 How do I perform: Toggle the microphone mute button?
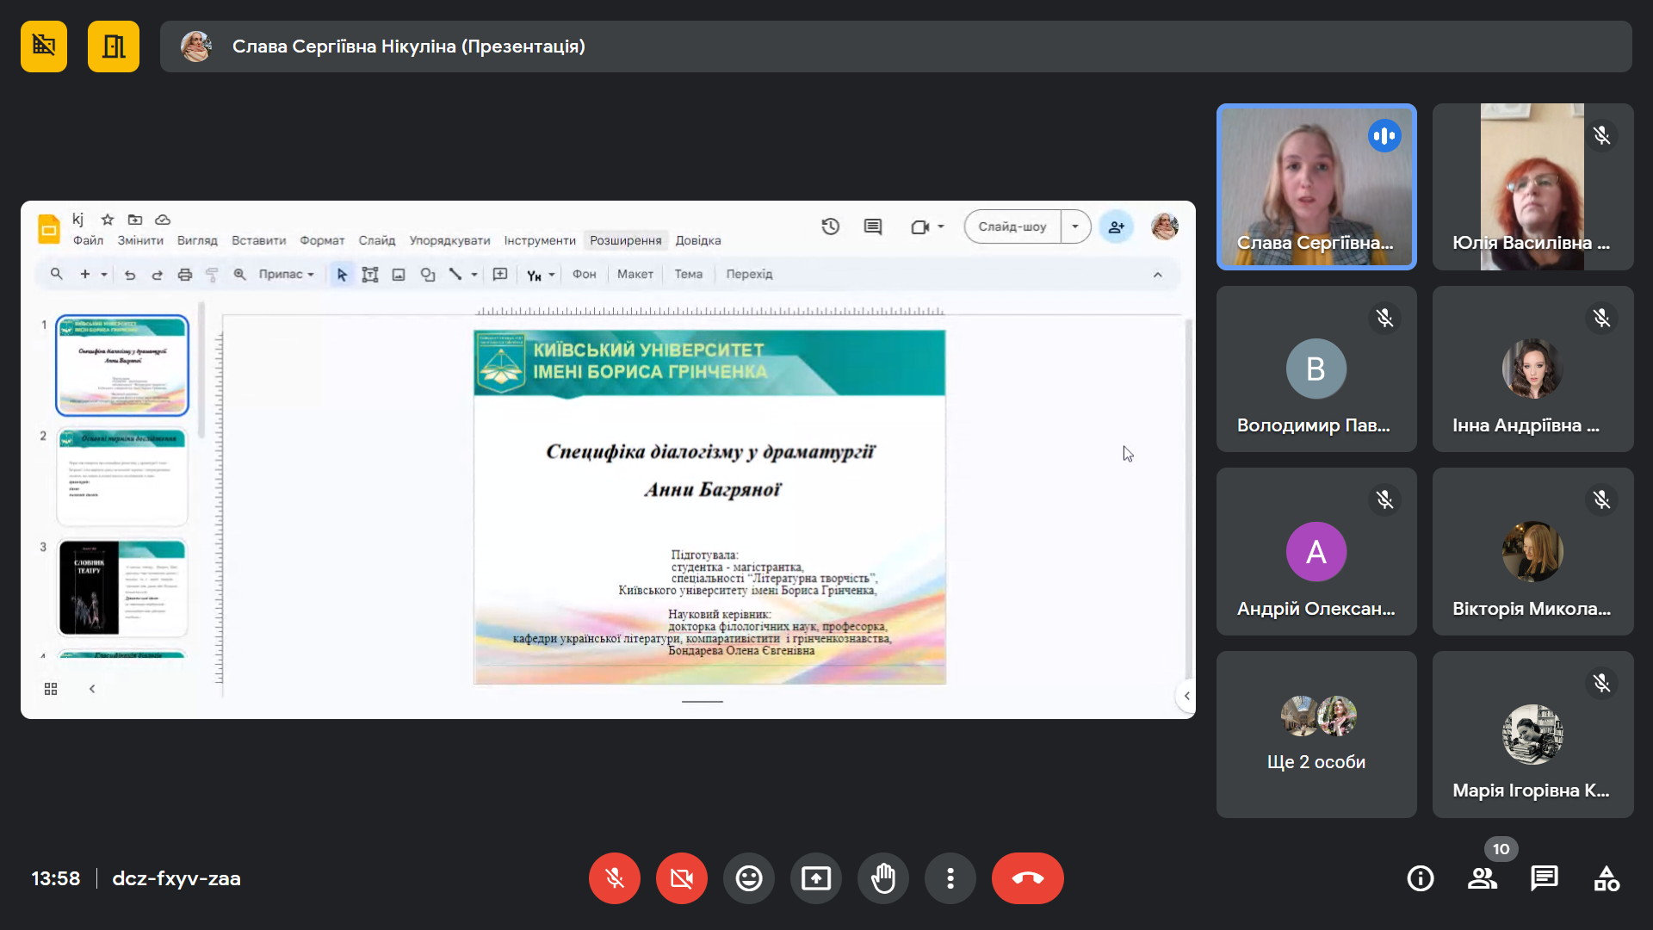pyautogui.click(x=615, y=878)
